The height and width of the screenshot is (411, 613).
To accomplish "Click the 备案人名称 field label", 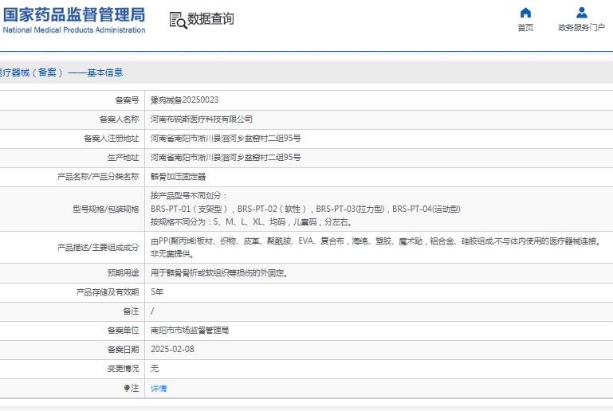I will (x=120, y=119).
